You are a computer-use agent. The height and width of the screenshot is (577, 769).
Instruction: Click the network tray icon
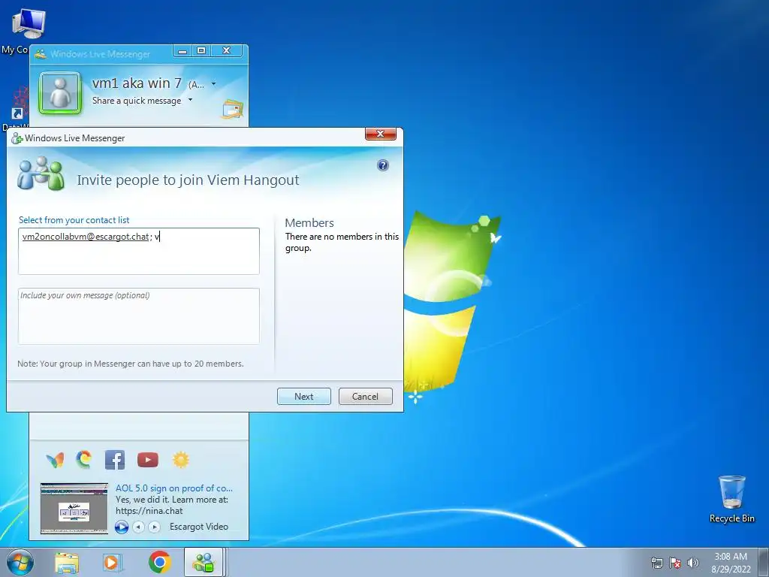point(656,563)
